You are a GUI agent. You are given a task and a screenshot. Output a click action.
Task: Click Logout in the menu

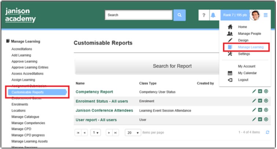243,80
